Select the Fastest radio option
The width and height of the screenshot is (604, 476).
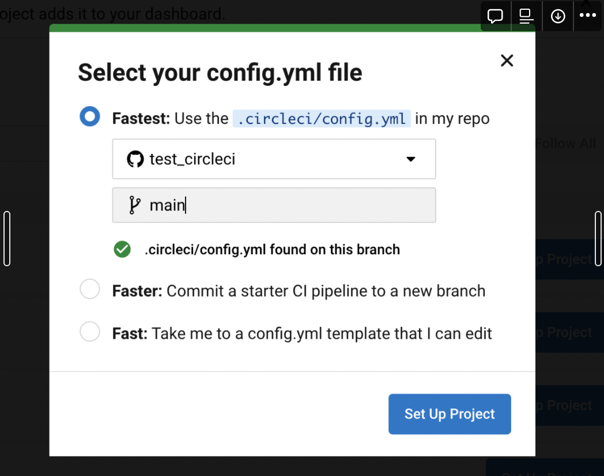[90, 116]
